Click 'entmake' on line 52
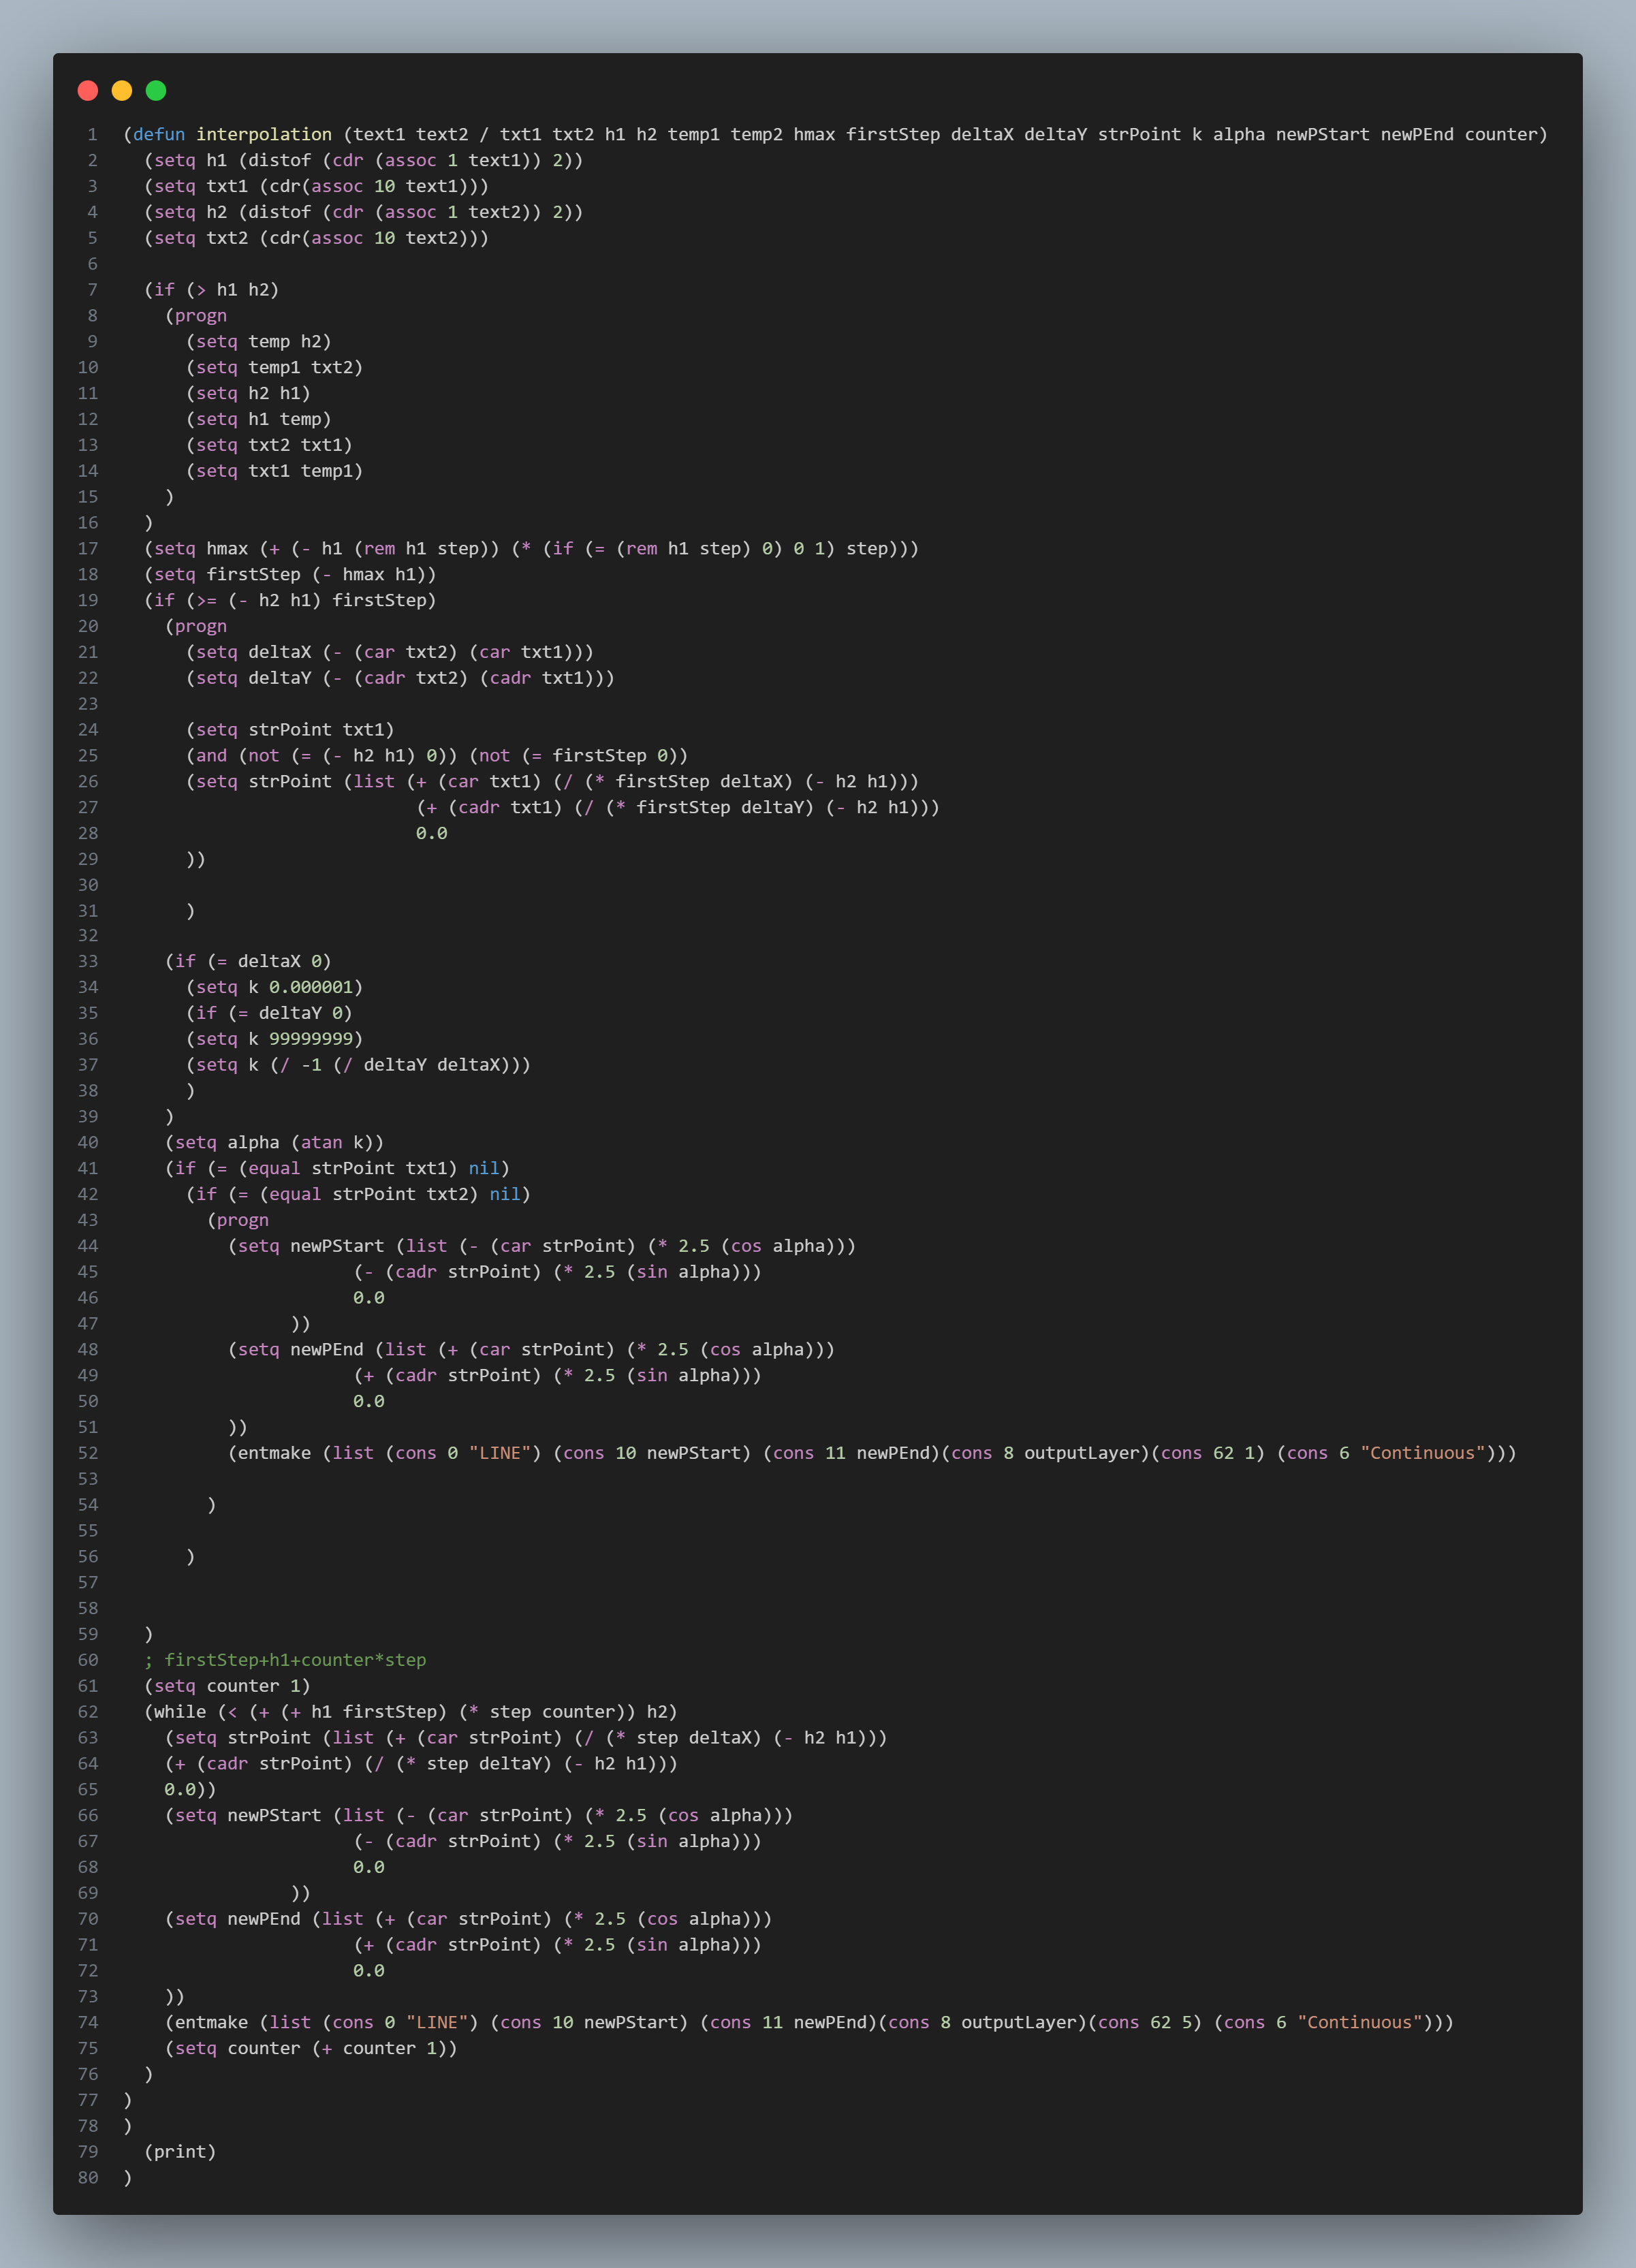1636x2268 pixels. [274, 1453]
